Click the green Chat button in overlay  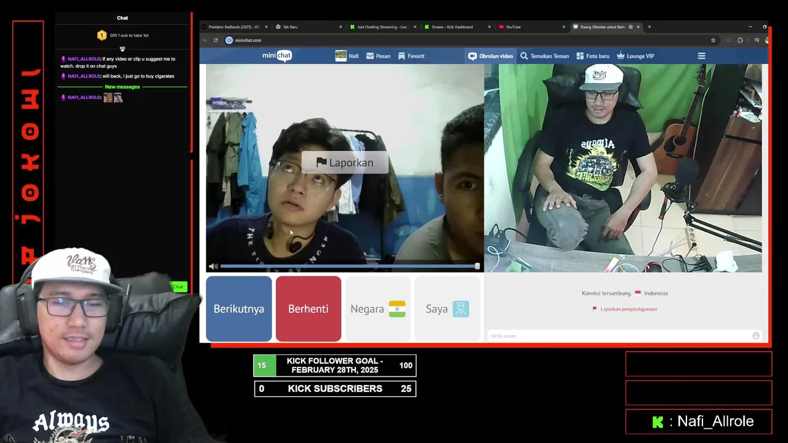coord(178,287)
